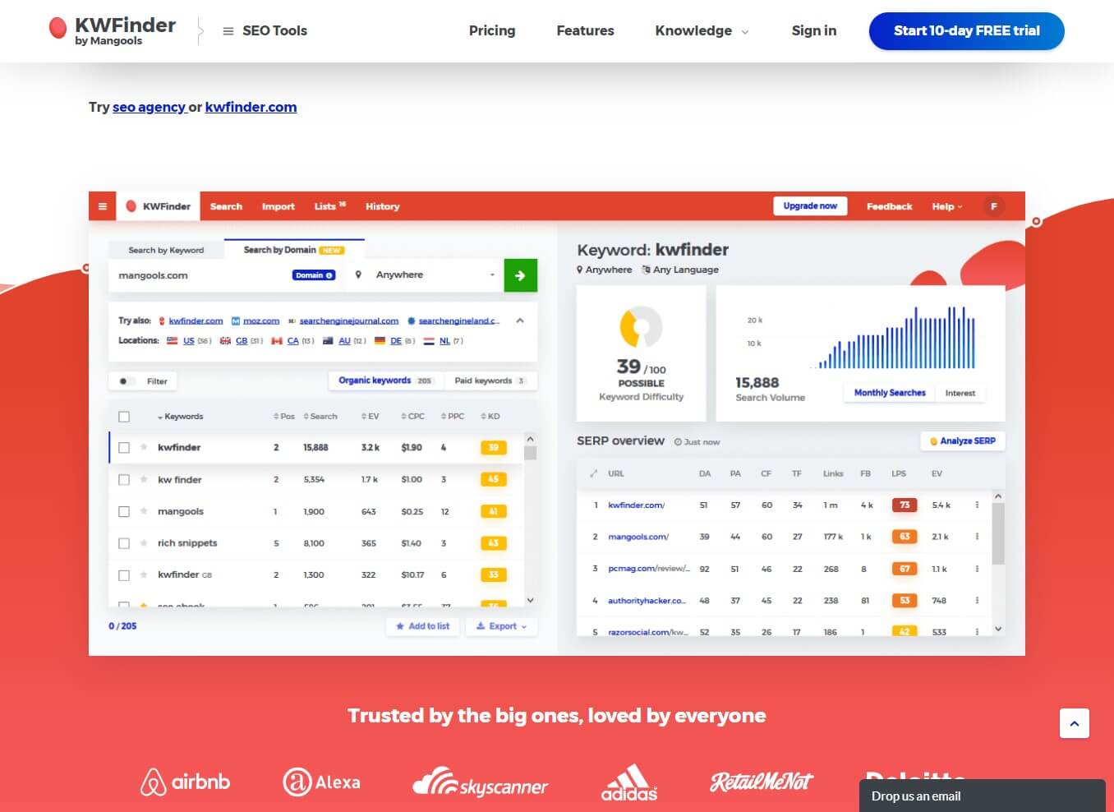The width and height of the screenshot is (1114, 812).
Task: Open the app hamburger menu icon
Action: 102,206
